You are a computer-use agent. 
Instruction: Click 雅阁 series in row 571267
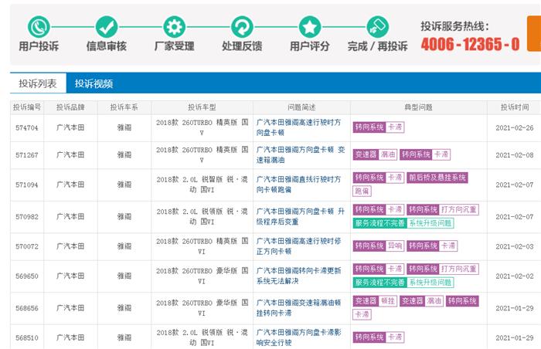(124, 155)
